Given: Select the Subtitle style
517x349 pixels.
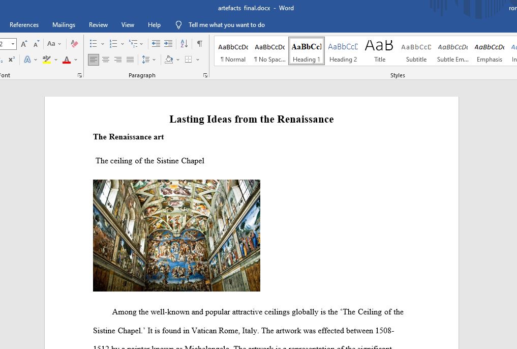Looking at the screenshot, I should click(416, 51).
